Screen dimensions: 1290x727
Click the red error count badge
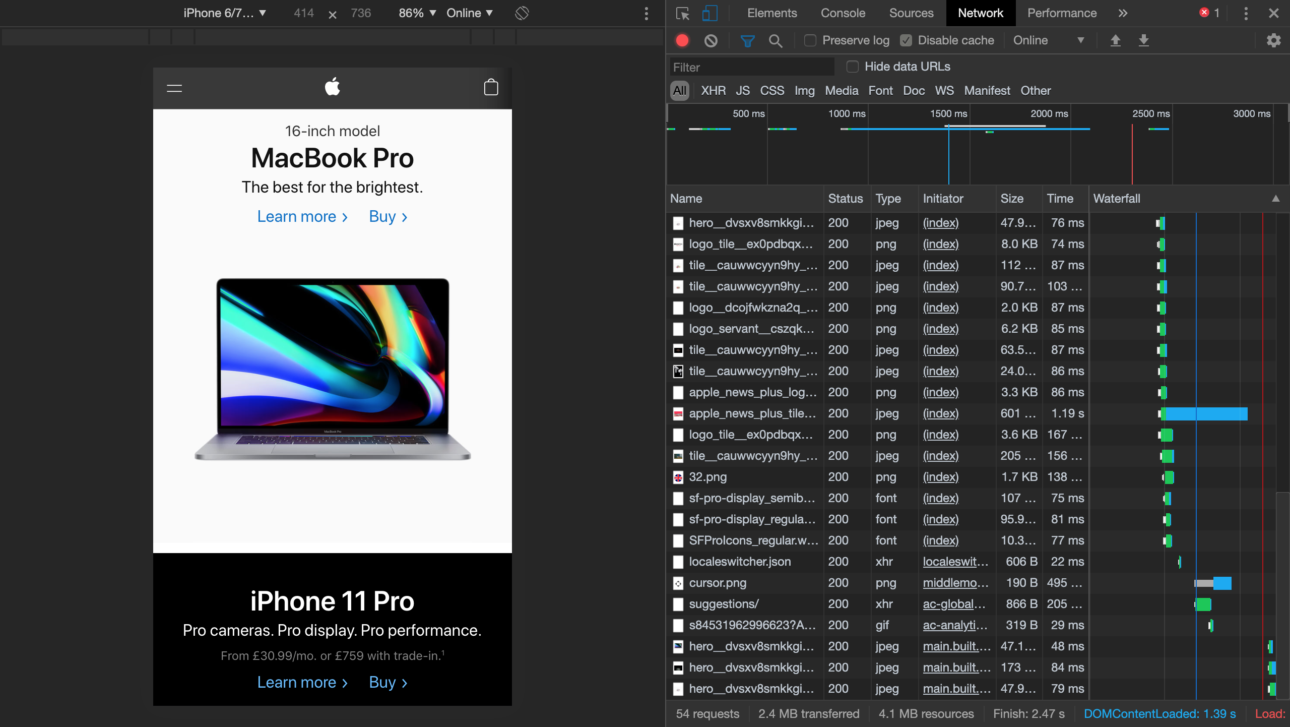tap(1209, 13)
